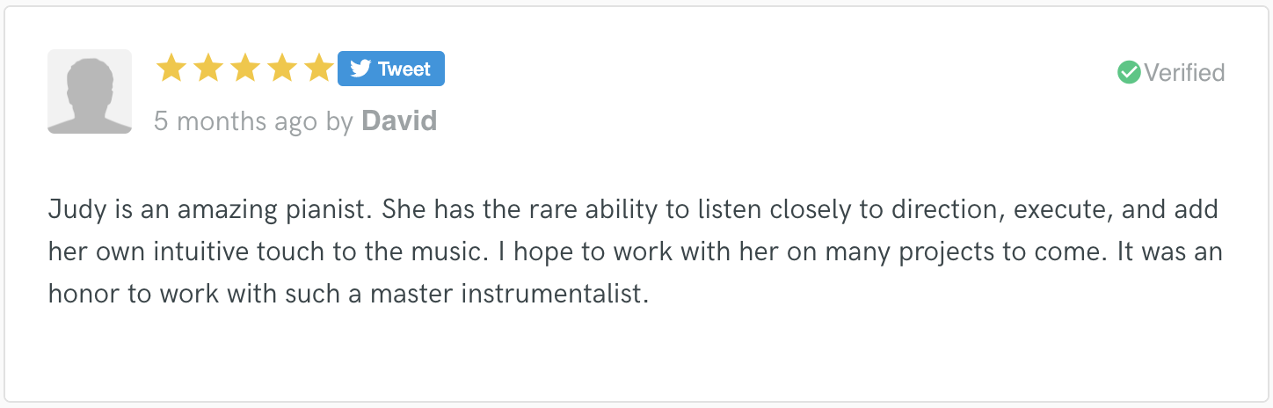The width and height of the screenshot is (1273, 408).
Task: Click the third star in the rating
Action: point(244,69)
